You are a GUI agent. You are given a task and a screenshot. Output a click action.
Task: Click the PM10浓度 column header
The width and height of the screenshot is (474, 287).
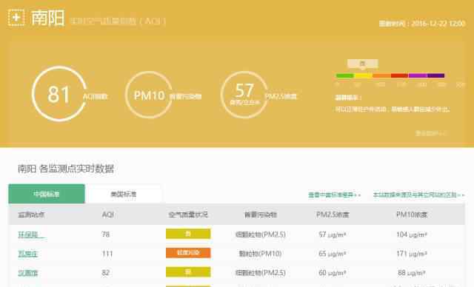point(412,215)
